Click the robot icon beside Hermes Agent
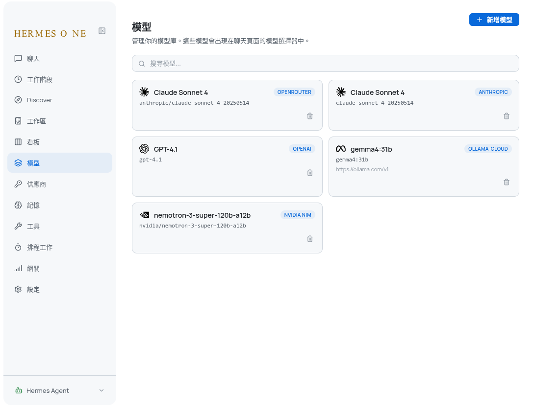Viewport: 534px width, 410px height. point(19,390)
